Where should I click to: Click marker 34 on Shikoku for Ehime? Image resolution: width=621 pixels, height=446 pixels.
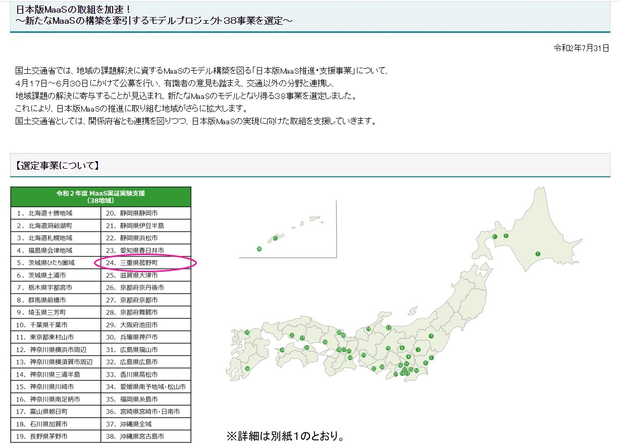point(282,350)
